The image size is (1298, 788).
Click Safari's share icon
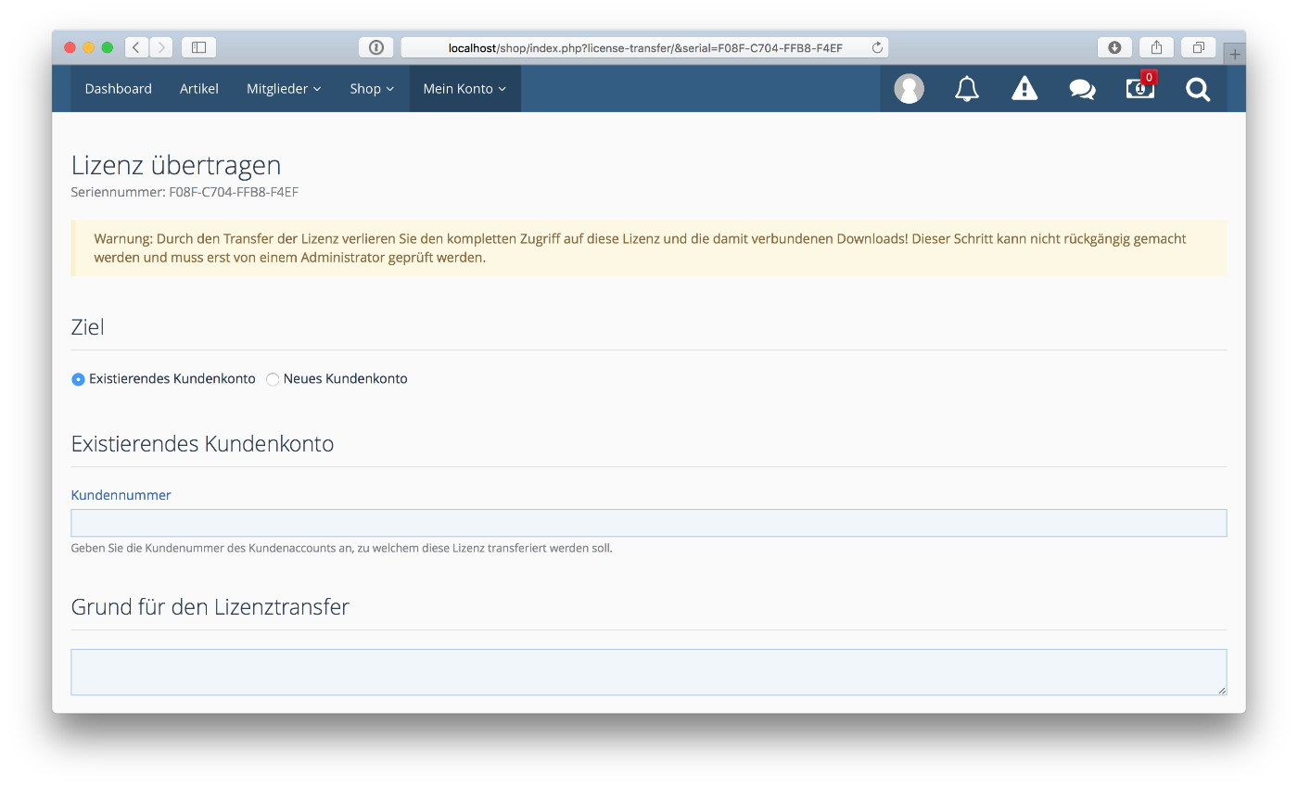(x=1156, y=47)
